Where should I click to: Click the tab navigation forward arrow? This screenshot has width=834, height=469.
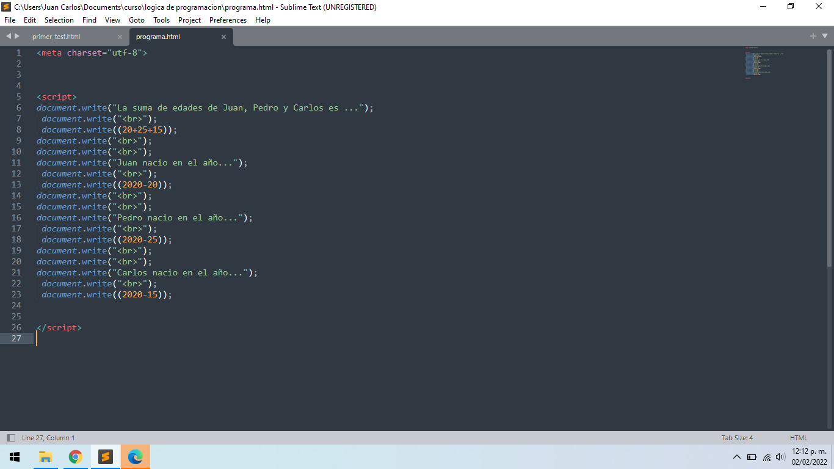[17, 37]
